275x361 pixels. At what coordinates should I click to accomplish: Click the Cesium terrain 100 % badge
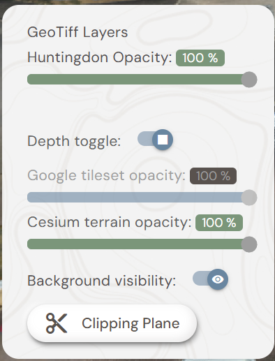219,223
